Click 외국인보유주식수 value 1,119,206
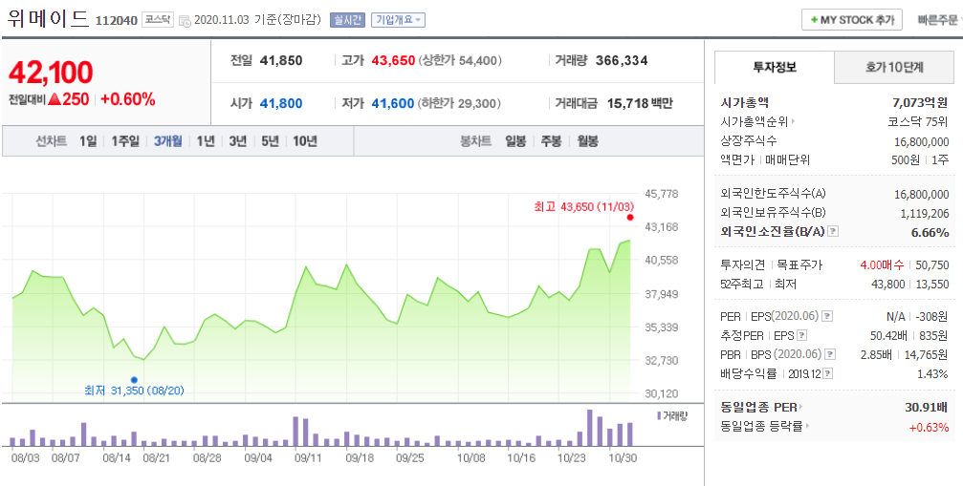 [x=925, y=213]
